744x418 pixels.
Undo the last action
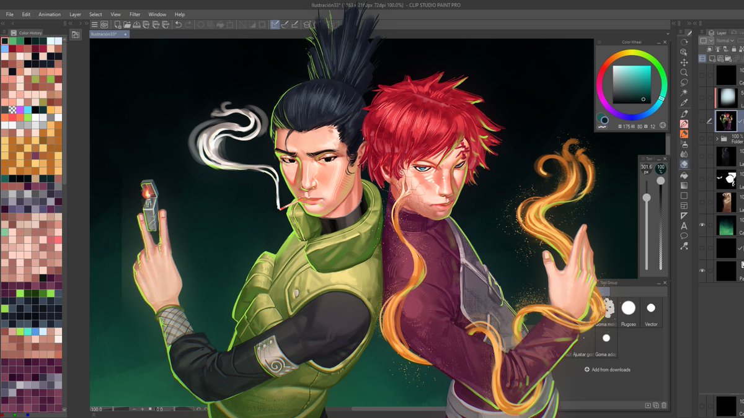click(178, 25)
